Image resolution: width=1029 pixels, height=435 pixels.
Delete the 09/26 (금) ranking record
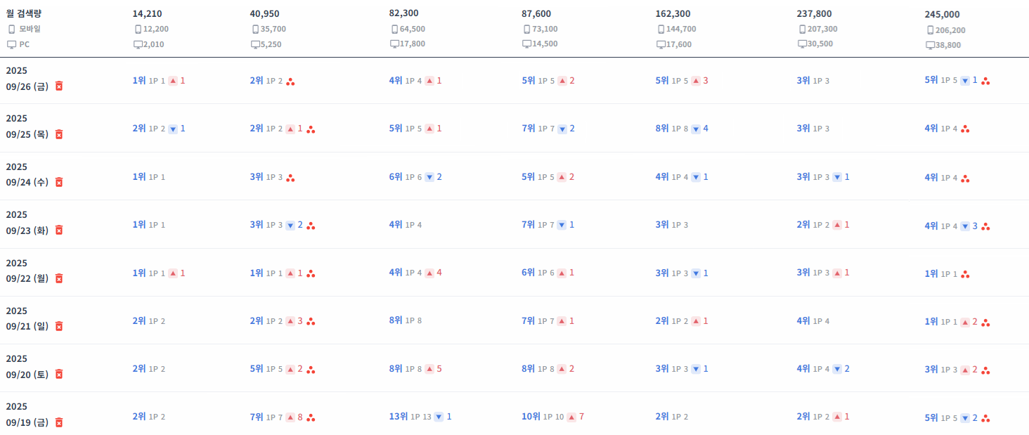tap(59, 86)
